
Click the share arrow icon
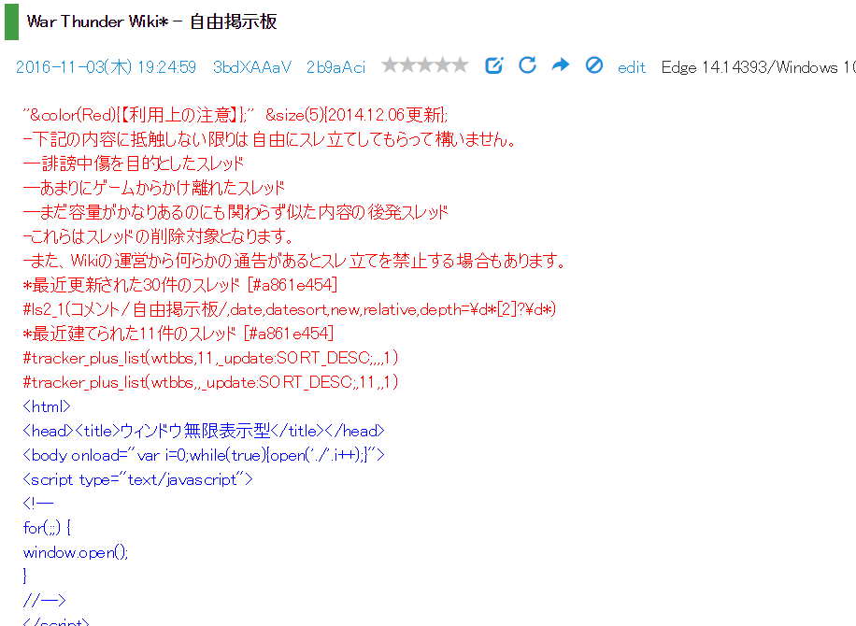560,65
